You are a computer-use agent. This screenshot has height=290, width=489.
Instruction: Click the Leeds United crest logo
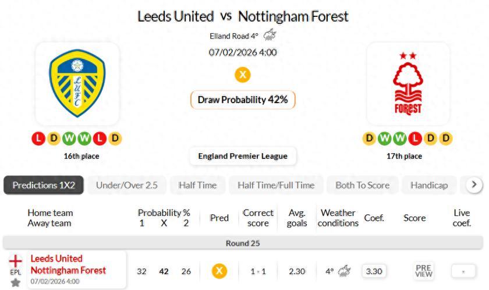coord(77,83)
